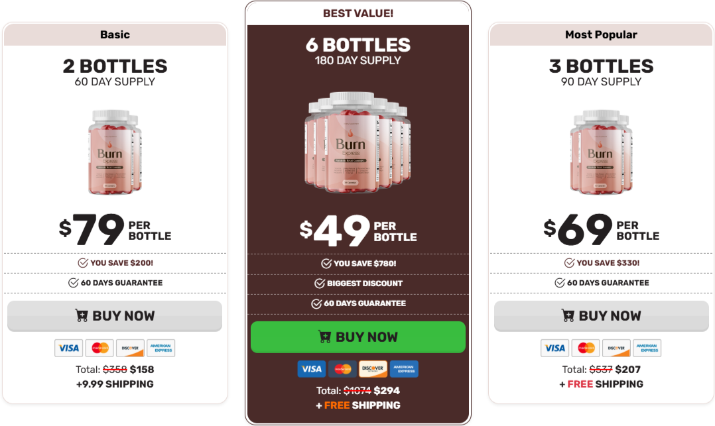Image resolution: width=715 pixels, height=426 pixels.
Task: Click the checkmark beside 60 DAYS GUARANTEE on Basic
Action: (73, 283)
